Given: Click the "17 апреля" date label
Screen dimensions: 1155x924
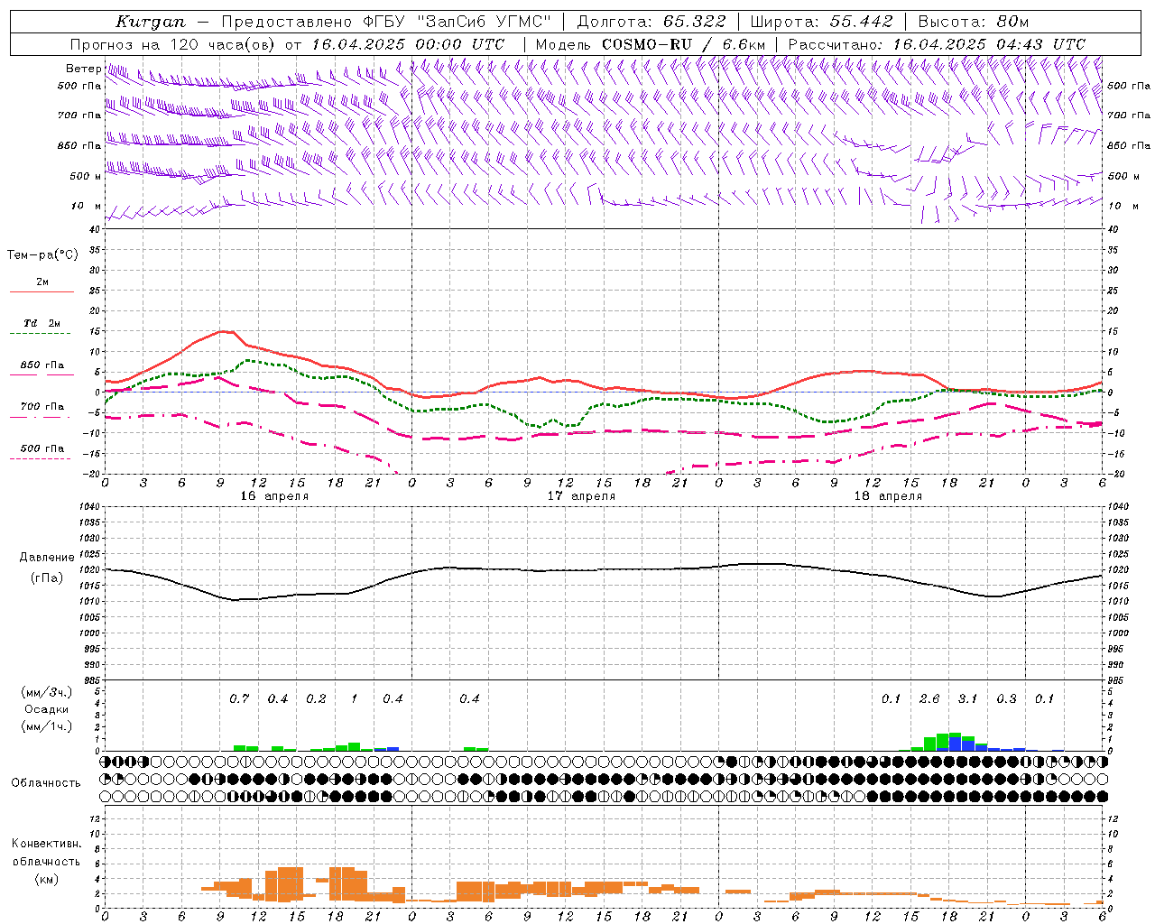Looking at the screenshot, I should (580, 496).
